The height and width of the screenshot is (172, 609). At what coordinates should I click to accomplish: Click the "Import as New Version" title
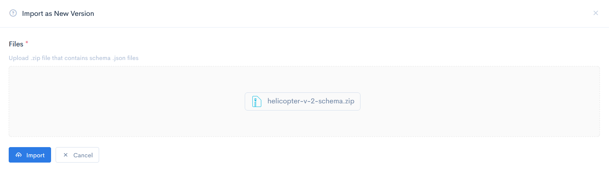(x=58, y=14)
